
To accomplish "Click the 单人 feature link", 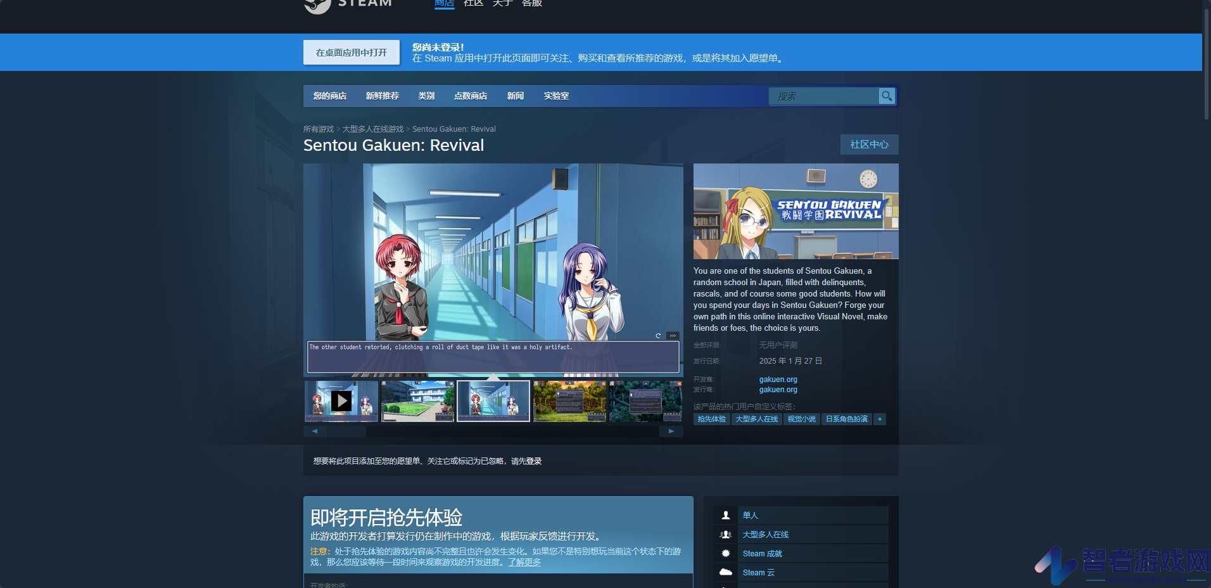I will 751,515.
